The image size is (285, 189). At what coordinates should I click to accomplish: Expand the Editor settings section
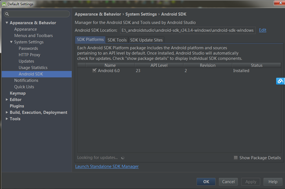(7, 100)
